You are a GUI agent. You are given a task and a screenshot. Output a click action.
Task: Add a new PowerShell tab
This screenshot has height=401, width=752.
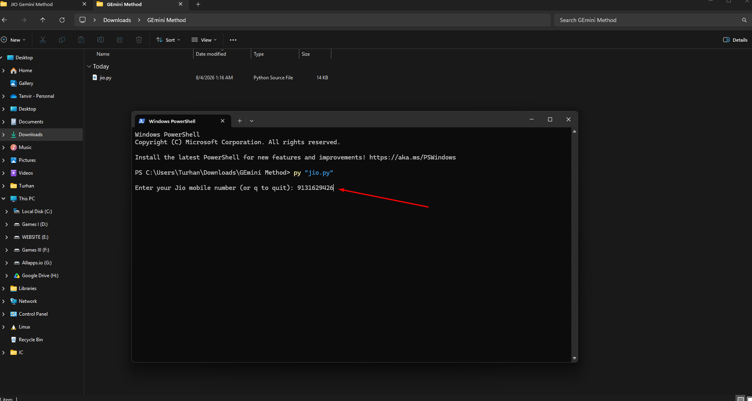(240, 121)
